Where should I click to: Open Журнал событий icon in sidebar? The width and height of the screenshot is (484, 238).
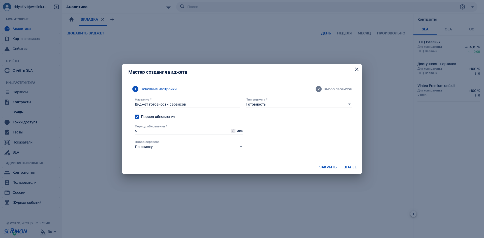pos(7,203)
